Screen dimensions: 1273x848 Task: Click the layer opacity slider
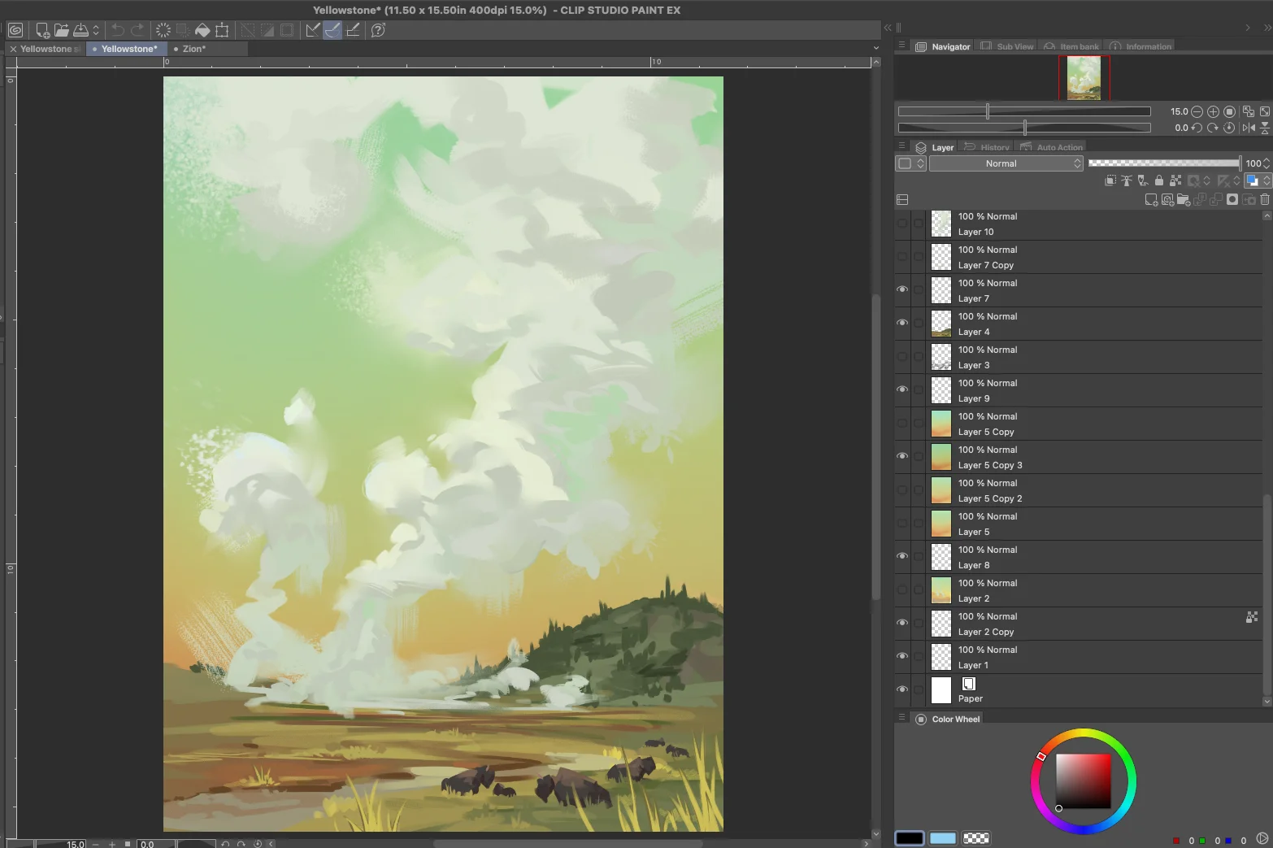point(1165,163)
